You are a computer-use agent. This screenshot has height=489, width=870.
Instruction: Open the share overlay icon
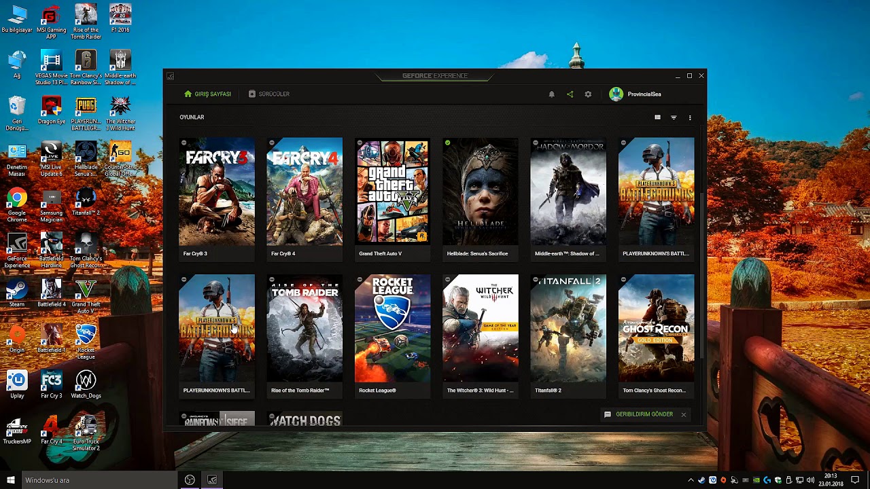coord(570,94)
